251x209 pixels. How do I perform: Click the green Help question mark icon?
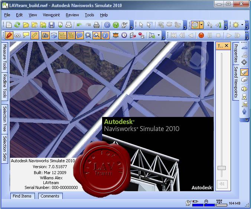[116, 25]
